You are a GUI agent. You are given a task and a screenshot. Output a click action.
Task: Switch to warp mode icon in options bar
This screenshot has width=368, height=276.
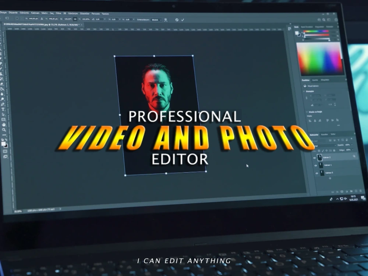166,20
